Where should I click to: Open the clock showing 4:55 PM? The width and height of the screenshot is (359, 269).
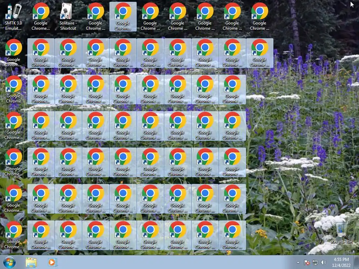(x=341, y=262)
